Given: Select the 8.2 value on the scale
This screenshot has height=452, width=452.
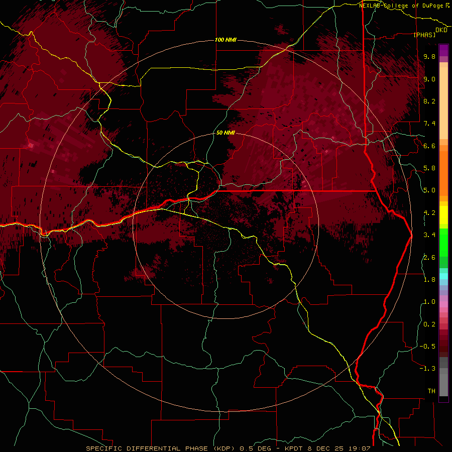Looking at the screenshot, I should [429, 101].
